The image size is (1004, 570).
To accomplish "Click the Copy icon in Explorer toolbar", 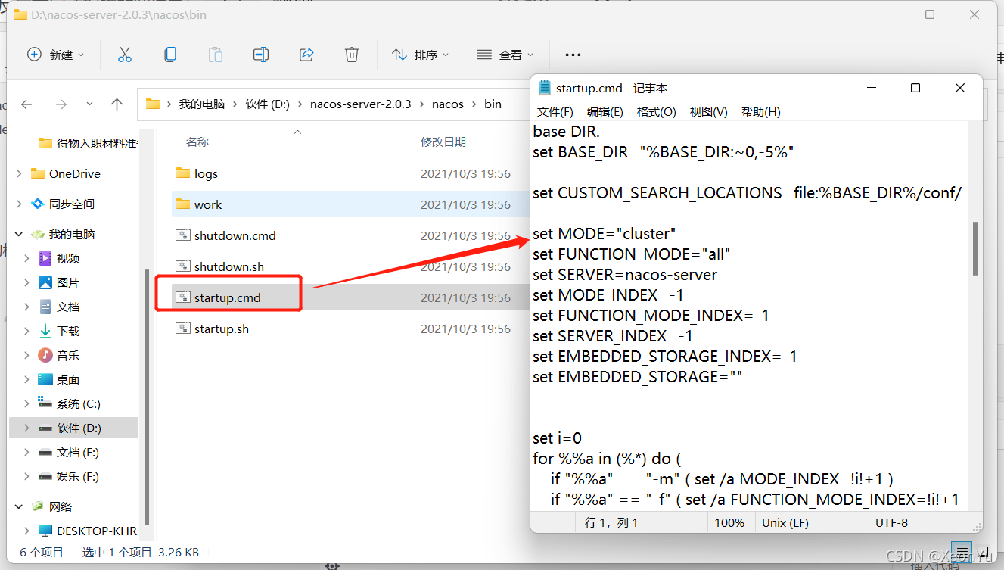I will pyautogui.click(x=170, y=55).
